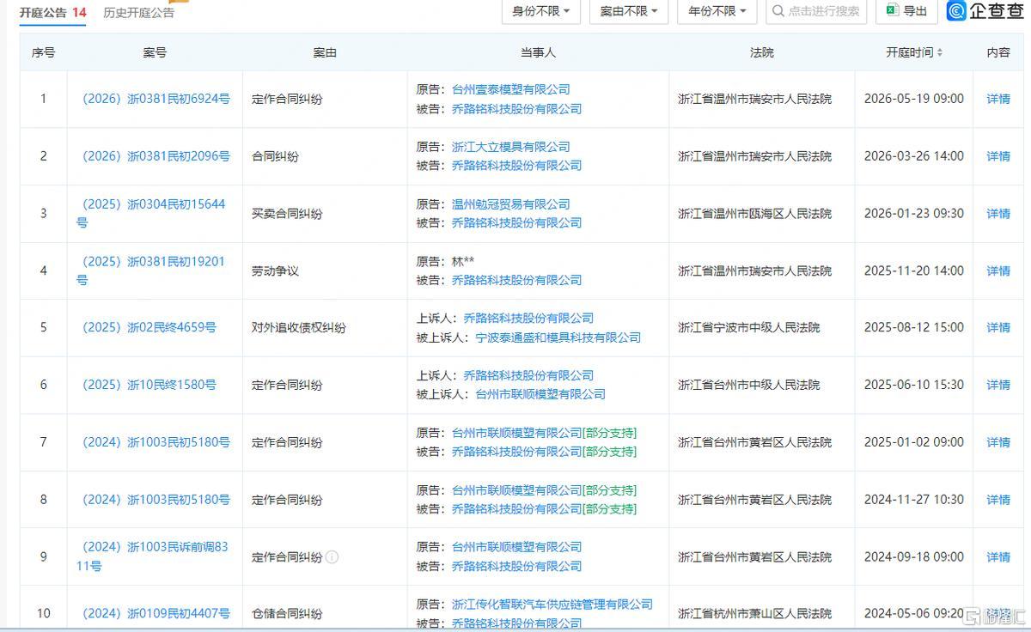Open 详情 for the 2026-05-19 hearing
Image resolution: width=1031 pixels, height=632 pixels.
(998, 99)
